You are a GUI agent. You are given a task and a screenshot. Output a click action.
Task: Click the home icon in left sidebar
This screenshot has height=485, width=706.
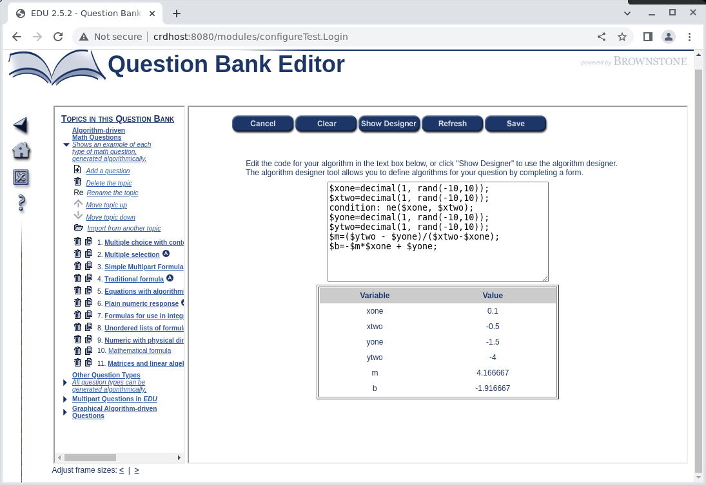point(21,151)
